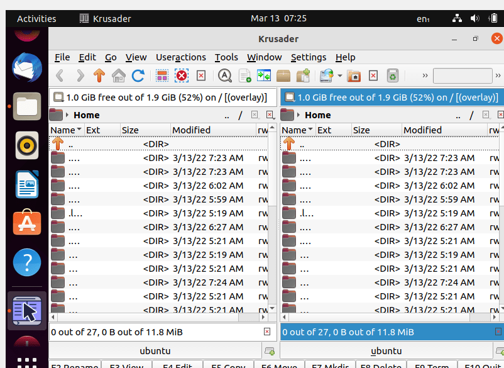This screenshot has width=504, height=368.
Task: Click the orange Up arrow in the toolbar
Action: [99, 76]
